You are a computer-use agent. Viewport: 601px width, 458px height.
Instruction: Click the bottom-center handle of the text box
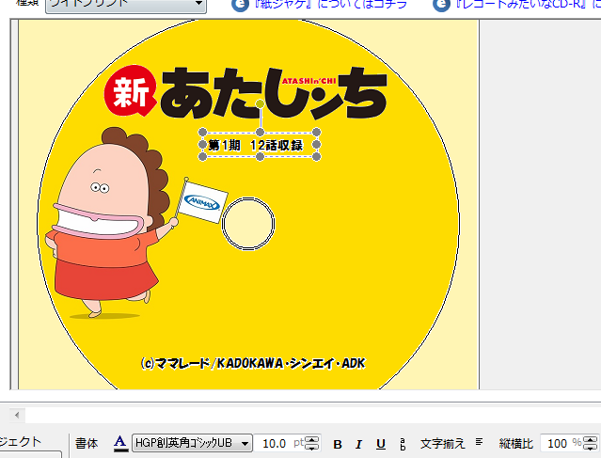pyautogui.click(x=260, y=156)
